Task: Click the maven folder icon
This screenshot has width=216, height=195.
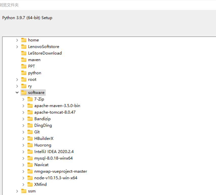Action: pos(24,60)
